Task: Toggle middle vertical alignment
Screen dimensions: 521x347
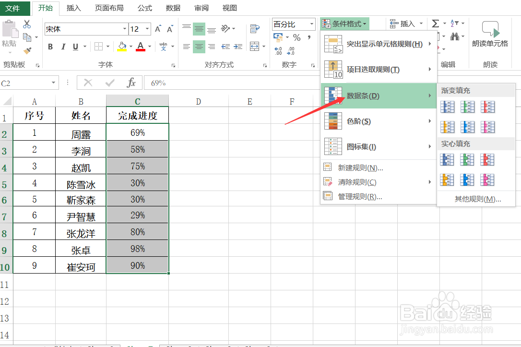Action: (x=199, y=29)
